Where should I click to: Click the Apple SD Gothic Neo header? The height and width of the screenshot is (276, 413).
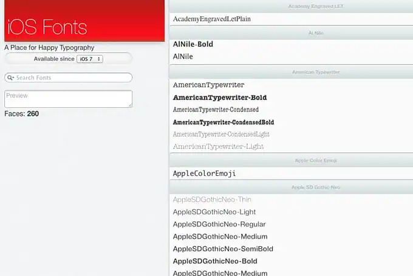click(290, 187)
